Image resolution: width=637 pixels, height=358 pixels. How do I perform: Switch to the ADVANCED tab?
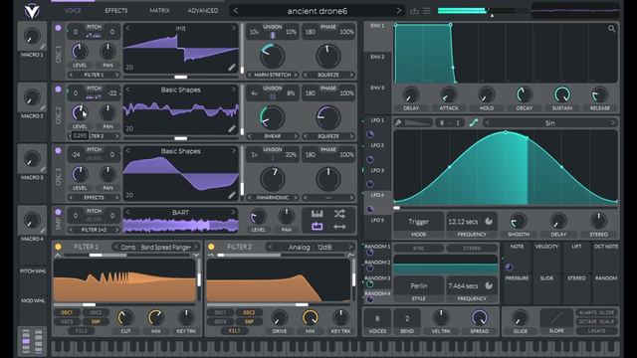(x=203, y=11)
